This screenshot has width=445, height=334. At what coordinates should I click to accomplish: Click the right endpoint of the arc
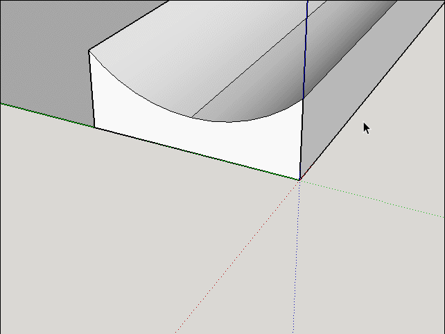pyautogui.click(x=303, y=101)
